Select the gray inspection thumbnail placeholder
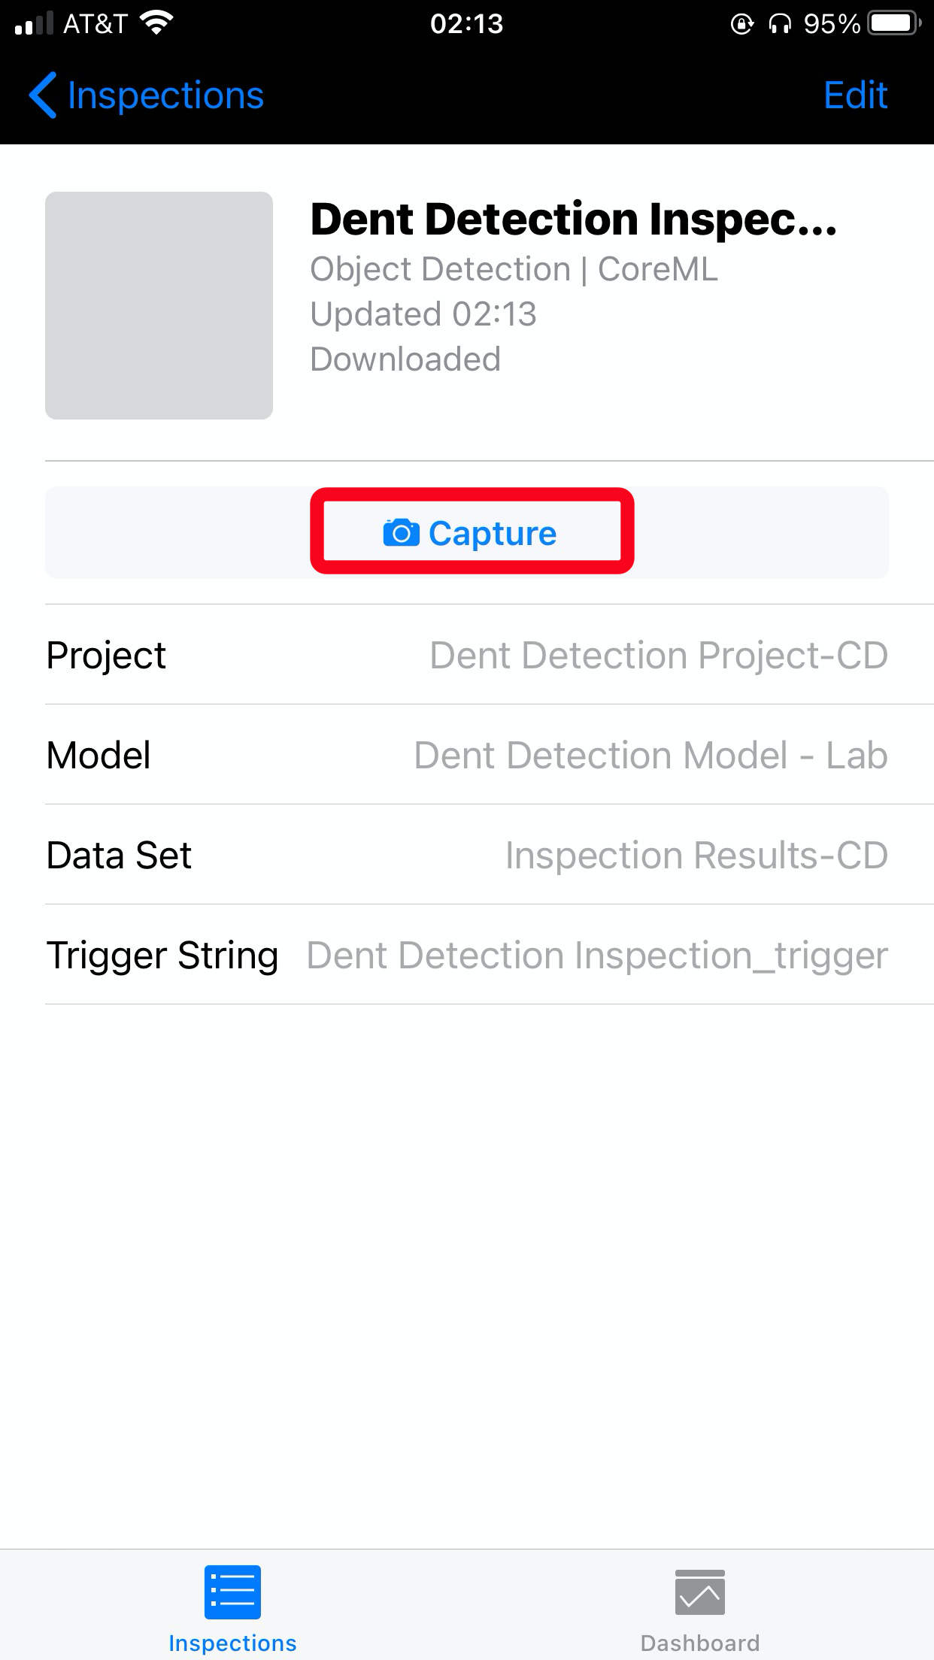 159,305
